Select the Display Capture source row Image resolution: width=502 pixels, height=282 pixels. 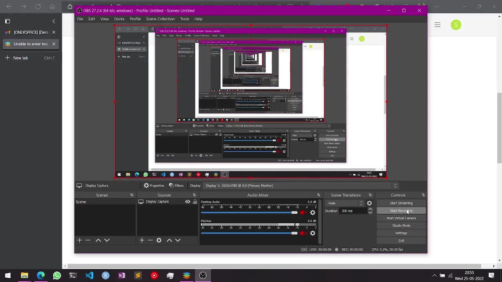pyautogui.click(x=167, y=202)
